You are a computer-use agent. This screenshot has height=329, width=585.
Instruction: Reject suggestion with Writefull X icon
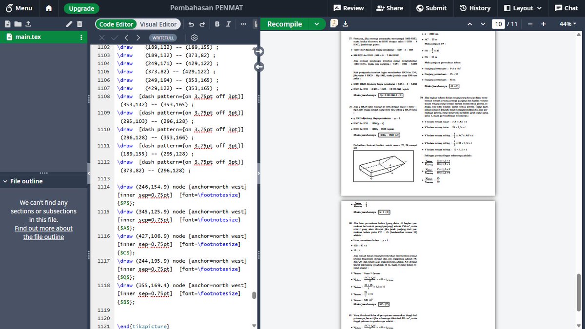[101, 38]
